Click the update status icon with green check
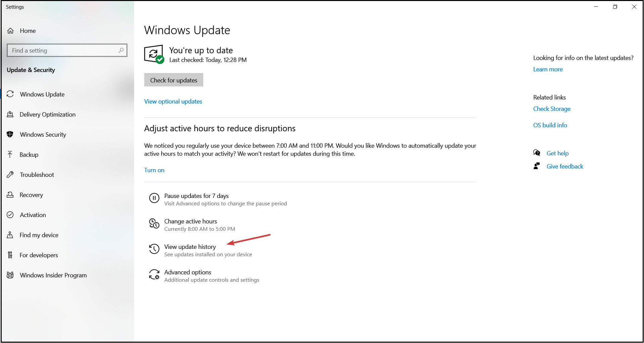Image resolution: width=644 pixels, height=343 pixels. click(154, 54)
